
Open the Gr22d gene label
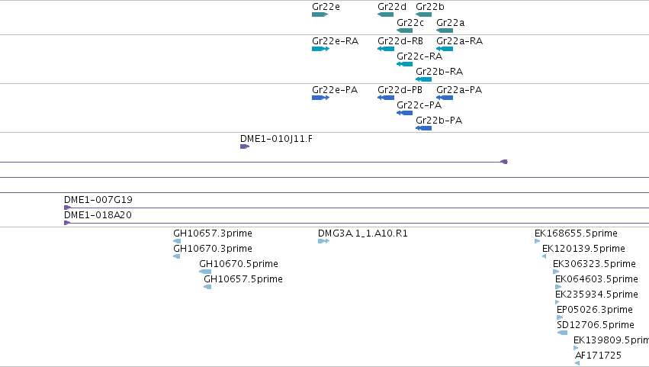pos(391,7)
